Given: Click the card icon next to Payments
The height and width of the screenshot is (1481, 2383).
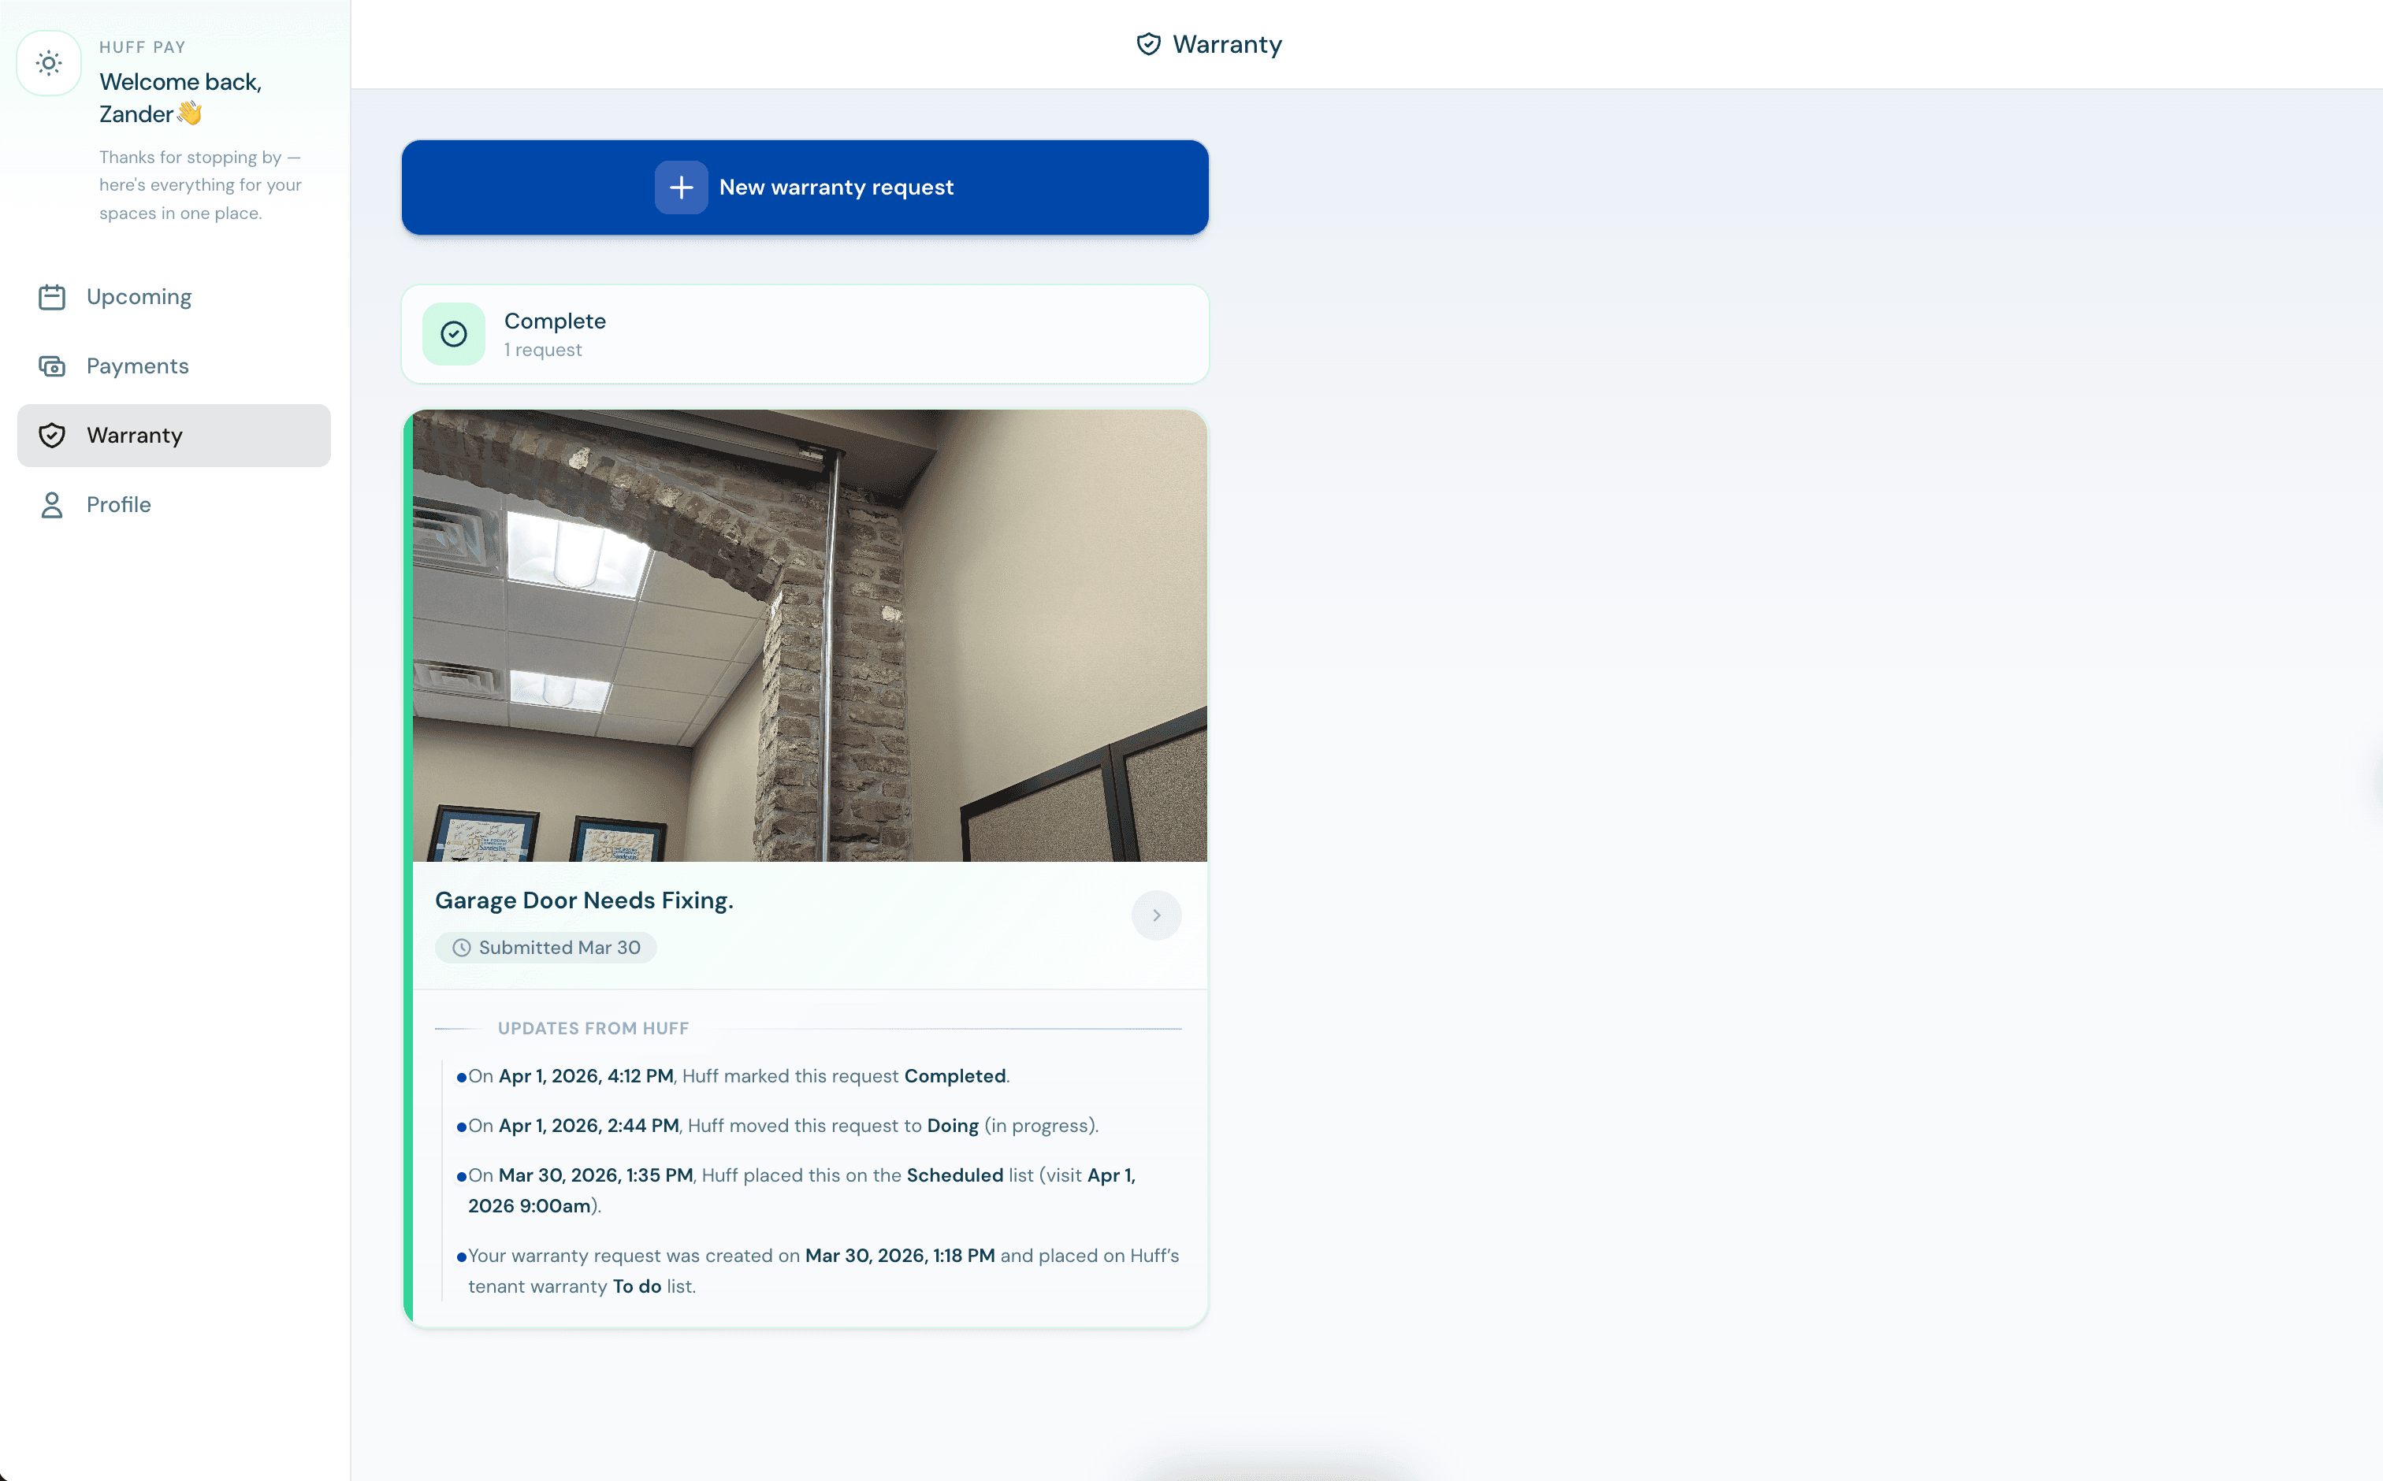Looking at the screenshot, I should [x=52, y=366].
